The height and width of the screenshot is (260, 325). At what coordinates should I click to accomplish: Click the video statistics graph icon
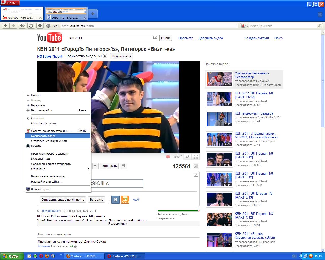click(196, 166)
